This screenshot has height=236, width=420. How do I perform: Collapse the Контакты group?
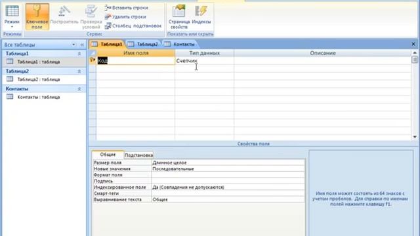pos(79,89)
